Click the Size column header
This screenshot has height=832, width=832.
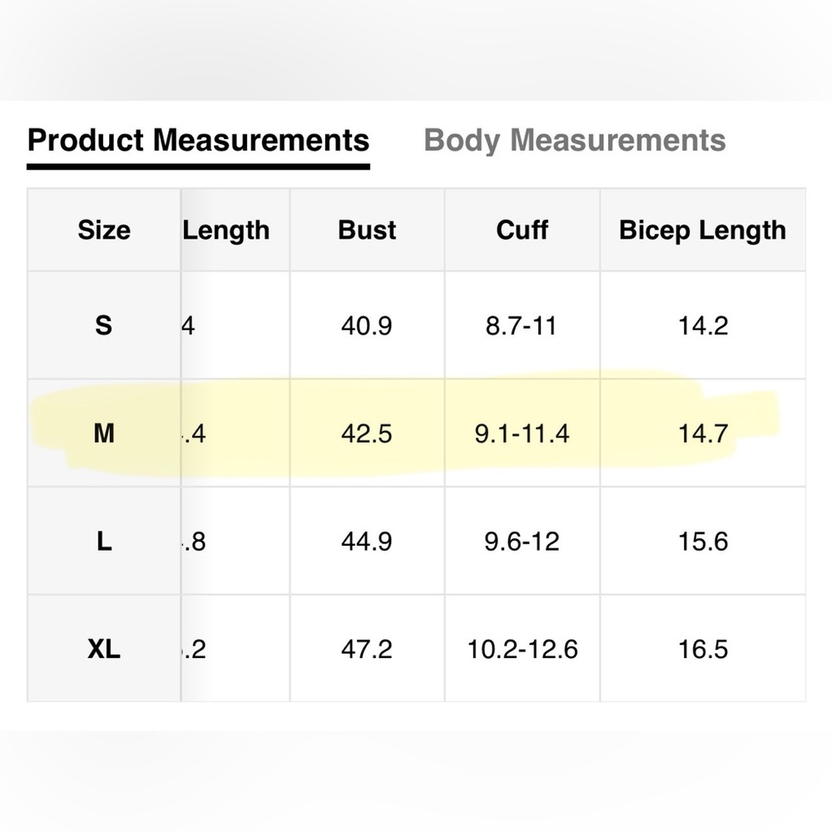(104, 230)
